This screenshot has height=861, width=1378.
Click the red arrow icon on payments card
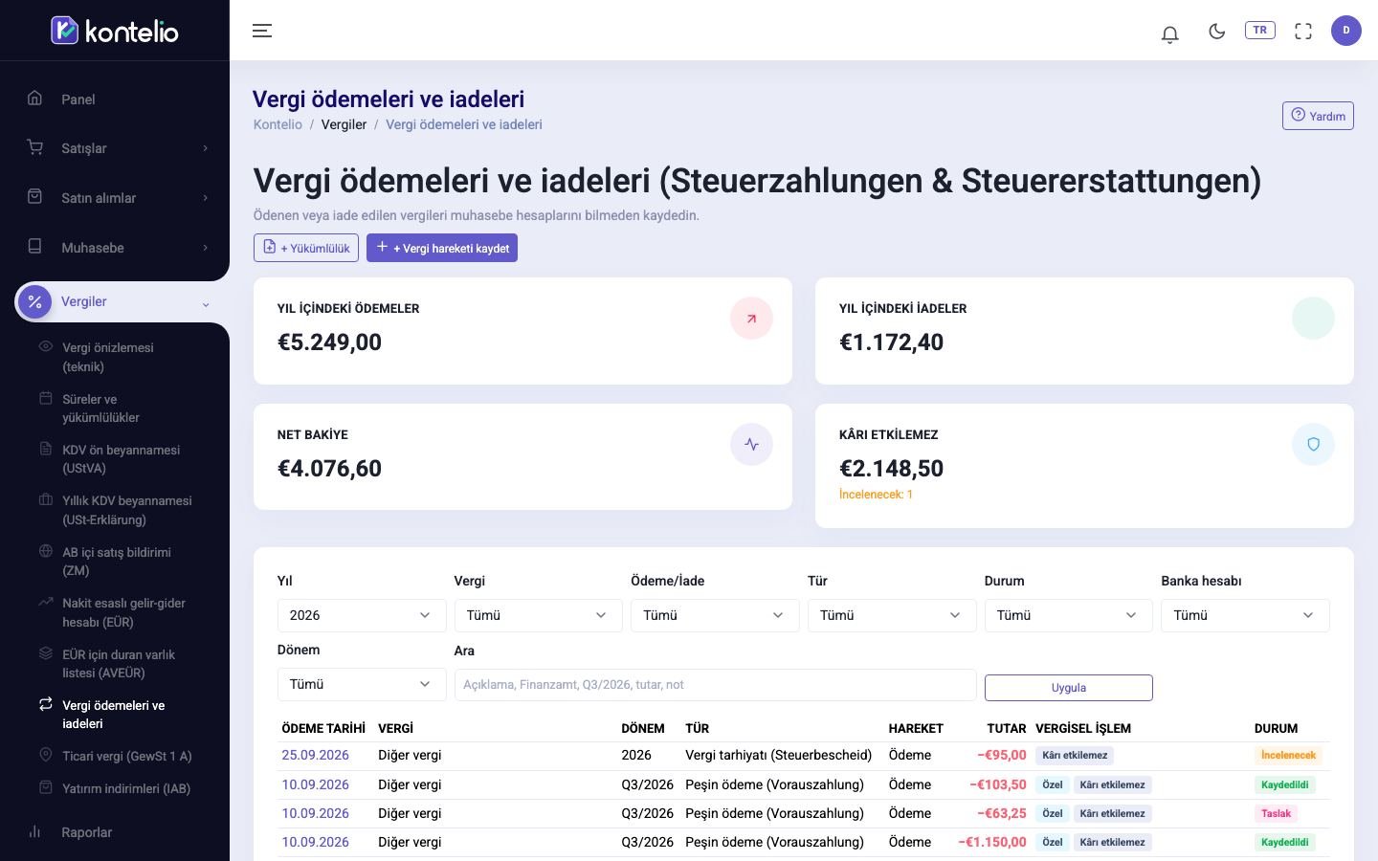(x=751, y=319)
